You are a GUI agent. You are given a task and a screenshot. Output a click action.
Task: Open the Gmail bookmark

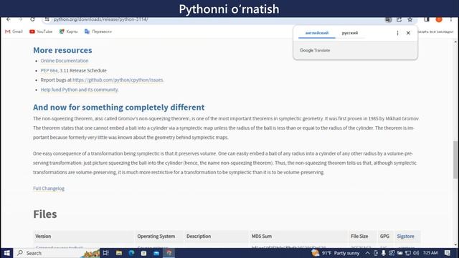(14, 32)
